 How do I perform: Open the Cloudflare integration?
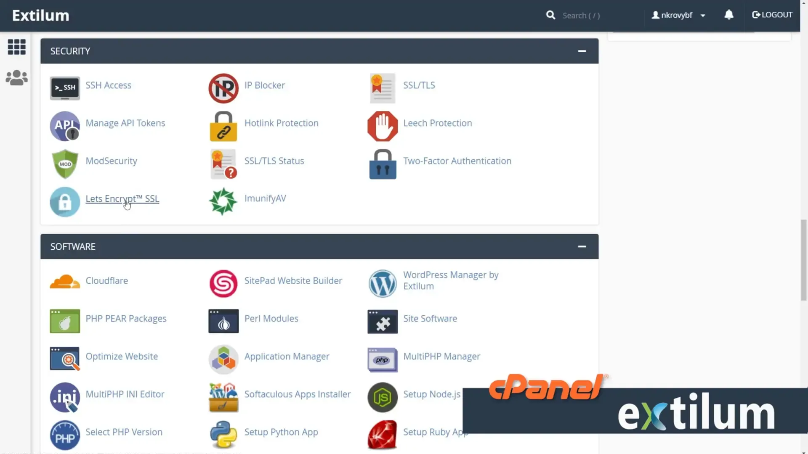tap(106, 280)
